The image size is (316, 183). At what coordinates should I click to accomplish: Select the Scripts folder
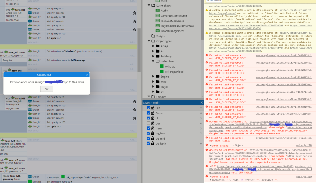(x=160, y=36)
